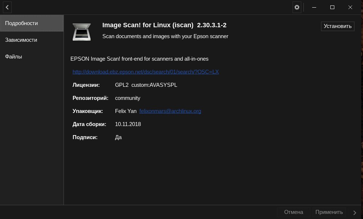The image size is (363, 219).
Task: Click the license value GPL2
Action: click(122, 85)
